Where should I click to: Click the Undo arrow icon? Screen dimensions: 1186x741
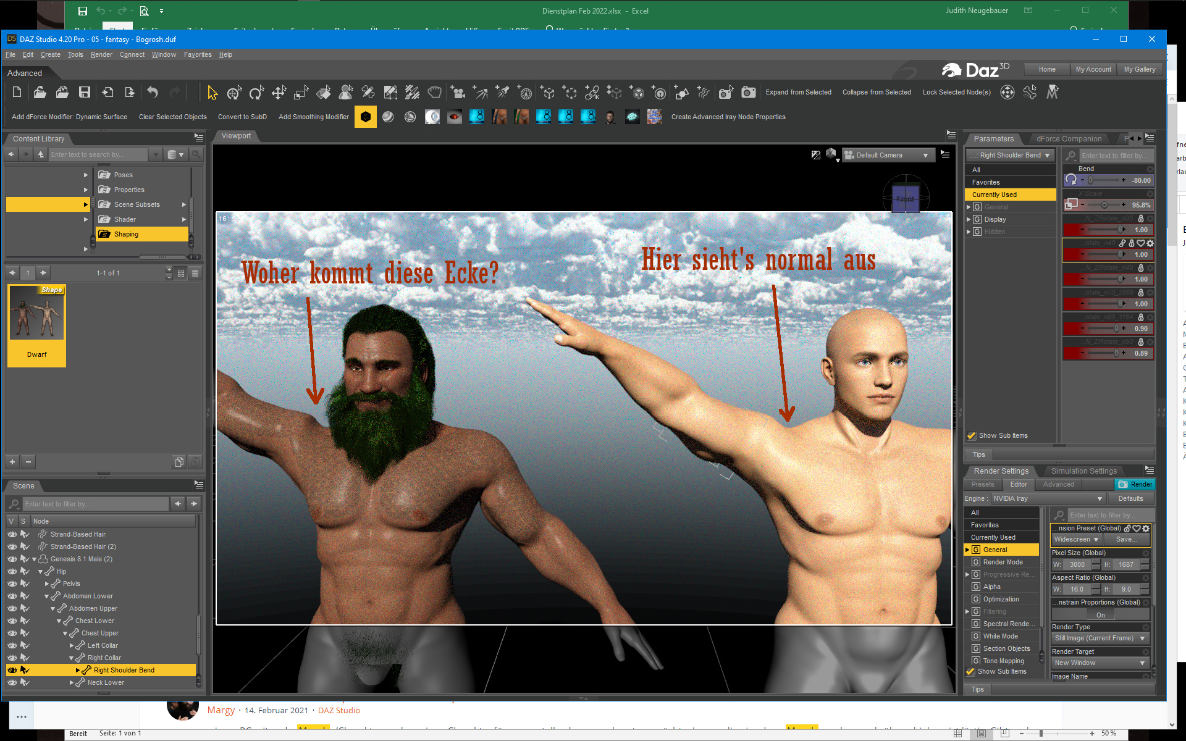153,93
